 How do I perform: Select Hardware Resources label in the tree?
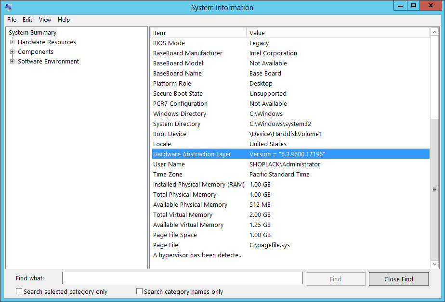[47, 42]
